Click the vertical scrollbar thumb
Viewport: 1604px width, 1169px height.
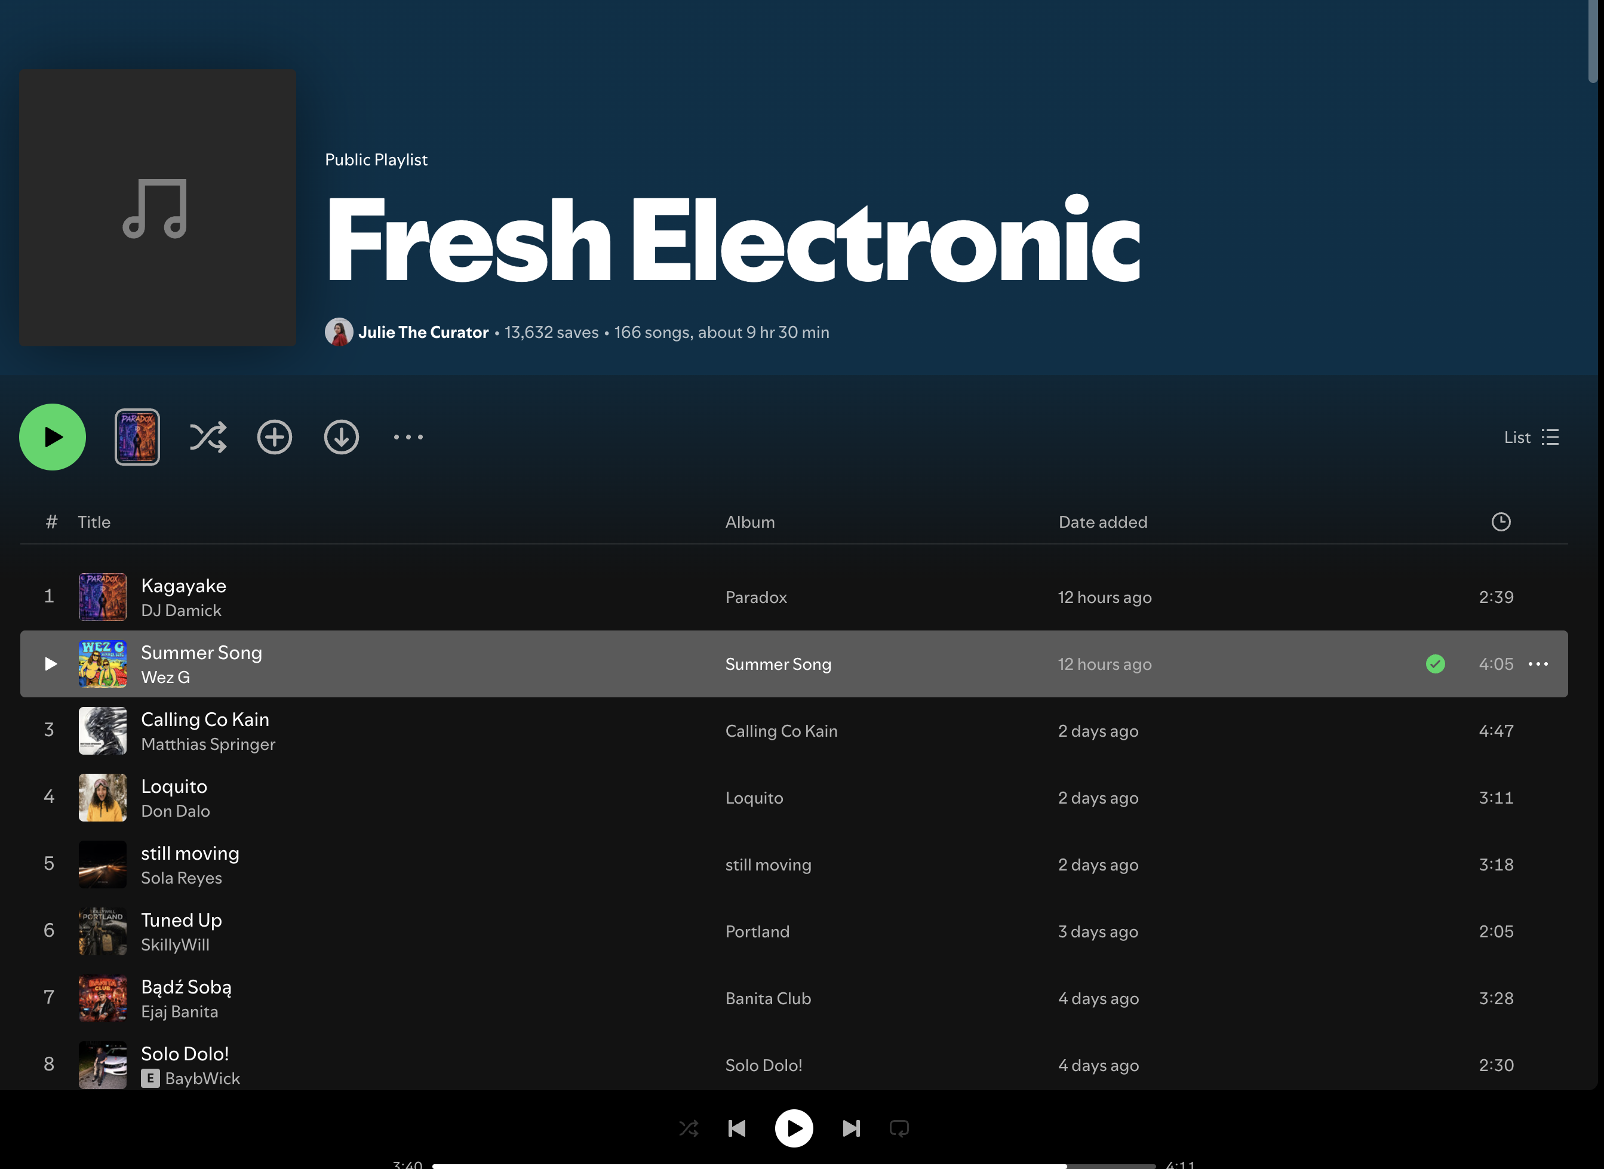point(1593,41)
